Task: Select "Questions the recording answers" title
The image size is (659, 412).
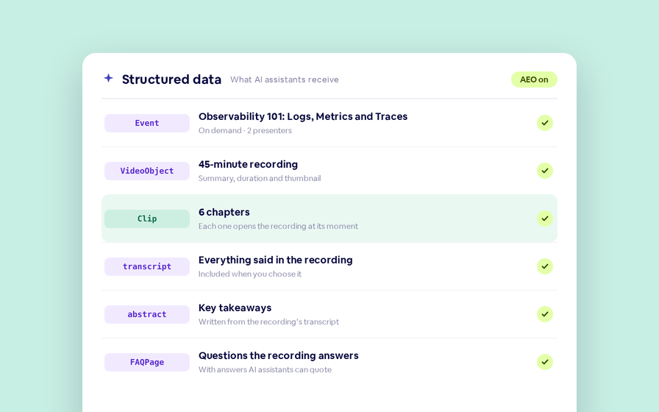Action: (x=279, y=355)
